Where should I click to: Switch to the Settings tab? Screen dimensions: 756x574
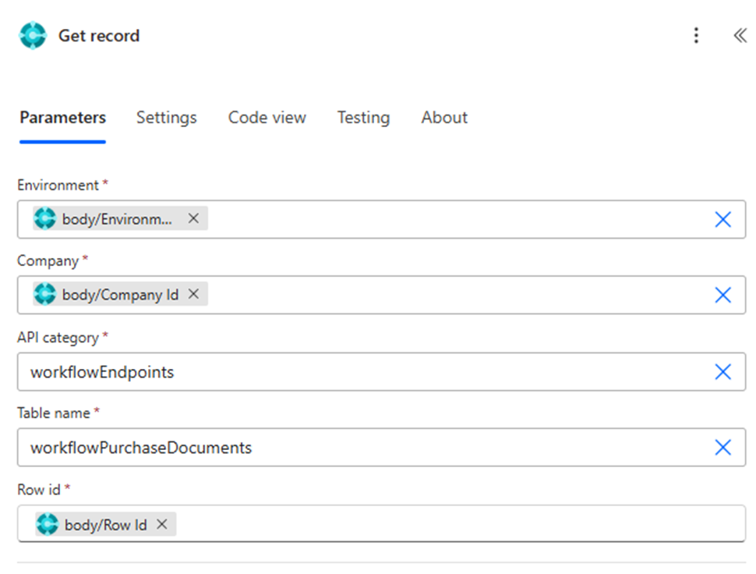point(166,118)
